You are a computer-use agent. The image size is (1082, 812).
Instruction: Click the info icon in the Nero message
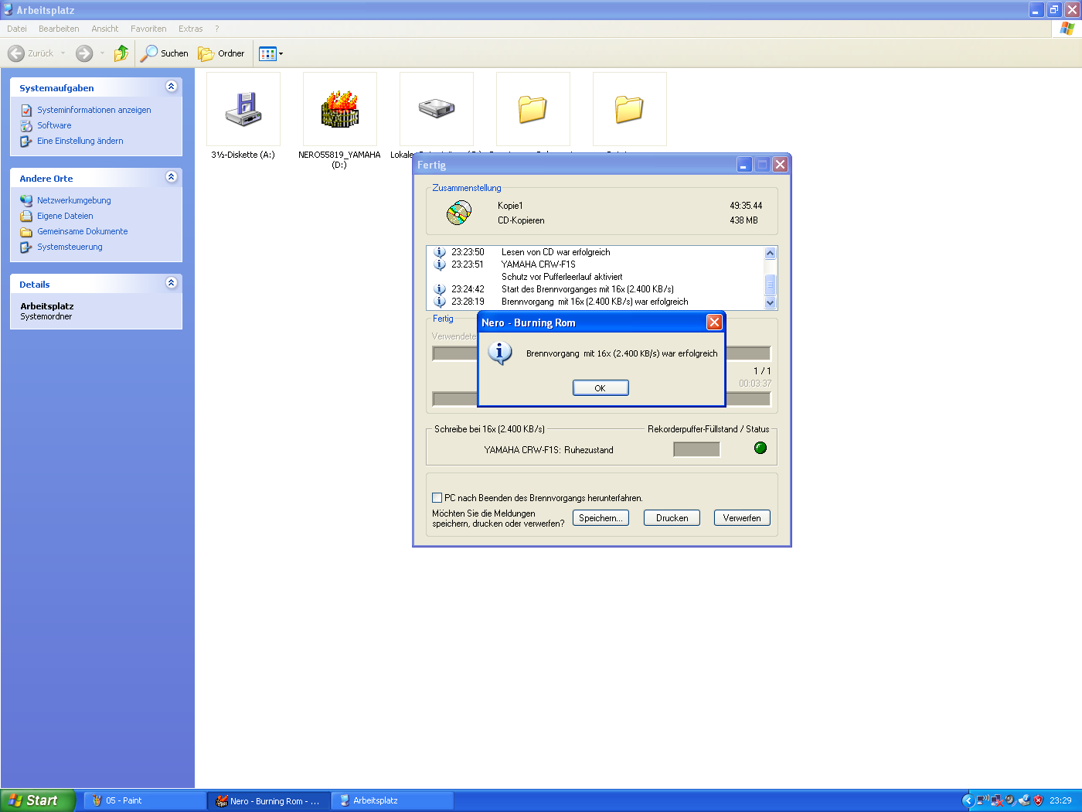pos(500,353)
